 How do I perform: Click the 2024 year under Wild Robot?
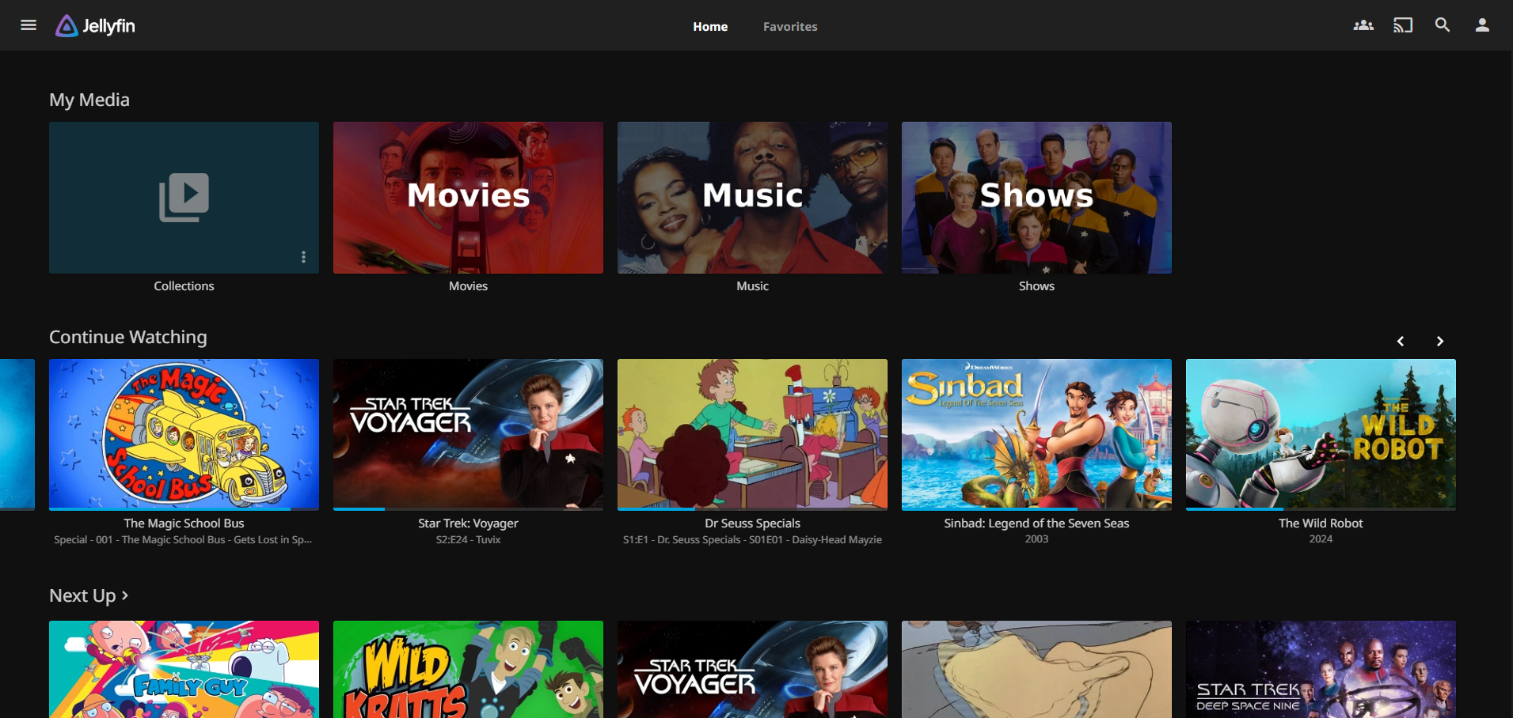point(1321,539)
